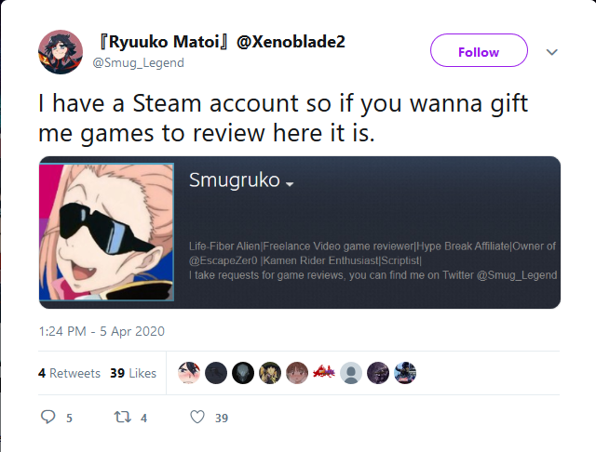Viewport: 596px width, 452px height.
Task: Click the retweet arrows icon
Action: point(123,418)
